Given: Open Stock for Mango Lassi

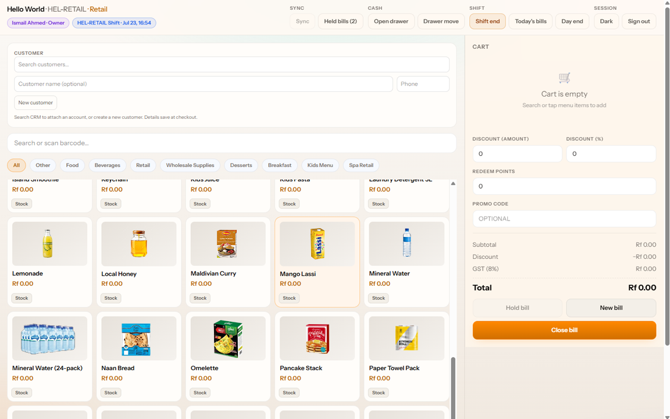Looking at the screenshot, I should tap(289, 298).
